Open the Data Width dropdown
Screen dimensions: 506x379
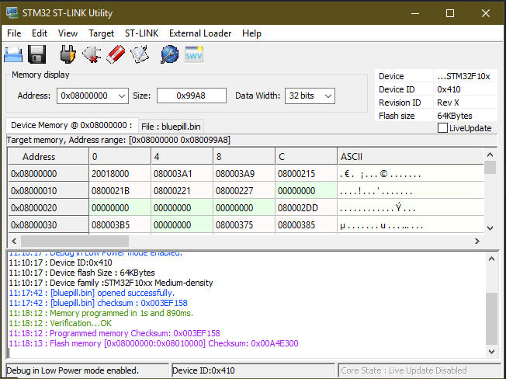328,96
